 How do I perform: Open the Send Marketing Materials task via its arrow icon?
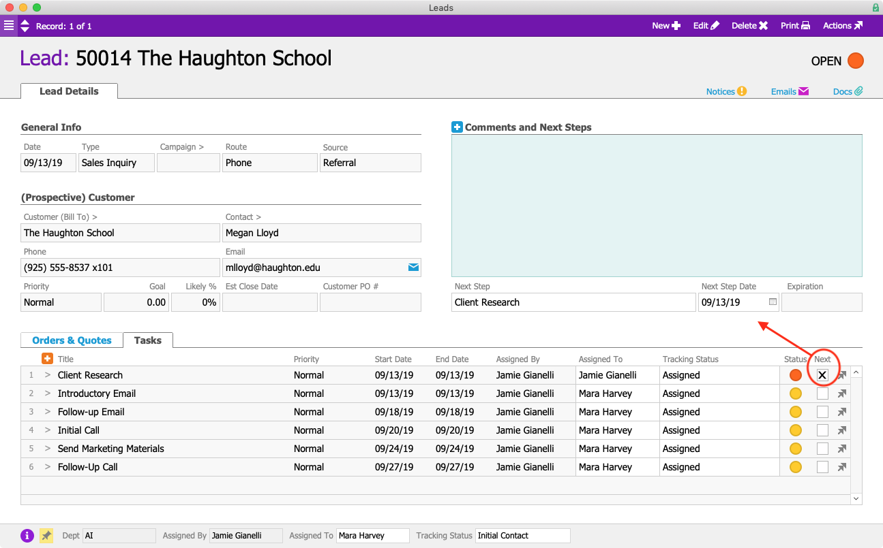click(842, 449)
